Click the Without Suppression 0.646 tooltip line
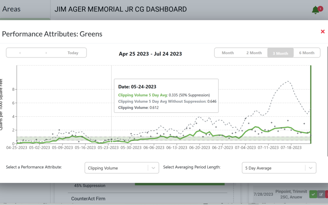 point(167,101)
